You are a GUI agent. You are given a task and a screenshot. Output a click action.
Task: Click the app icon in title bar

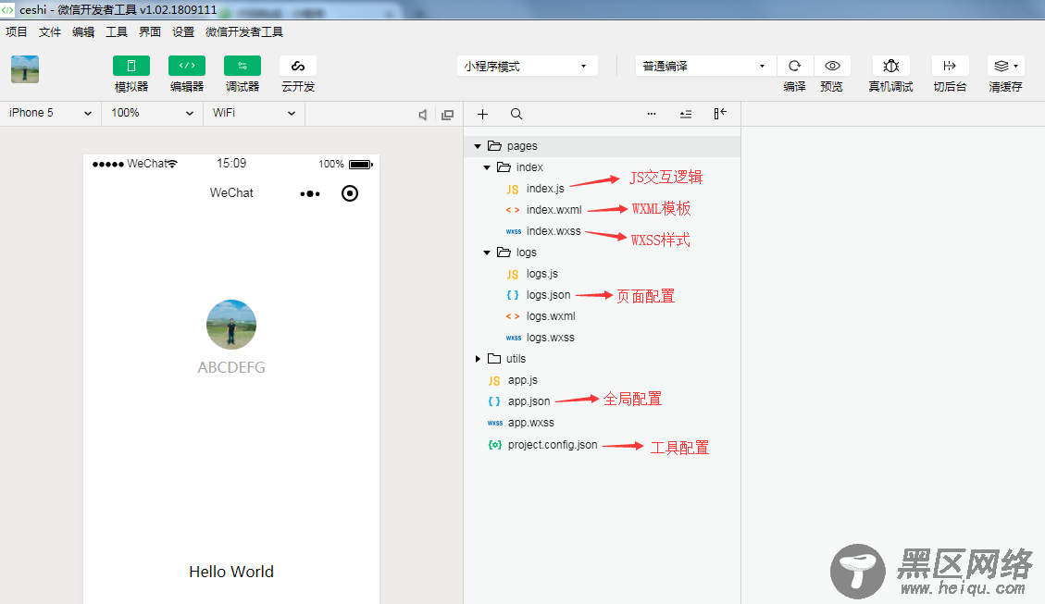[x=7, y=9]
